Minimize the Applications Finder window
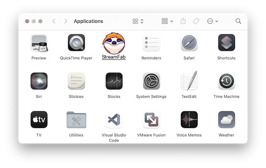266x168 pixels. (34, 21)
